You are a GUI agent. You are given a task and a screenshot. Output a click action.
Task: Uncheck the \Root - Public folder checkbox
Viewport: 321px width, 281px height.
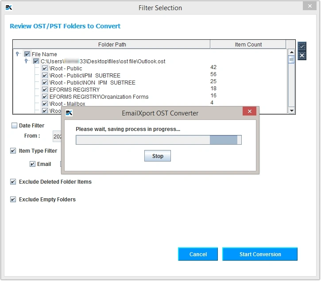click(45, 68)
